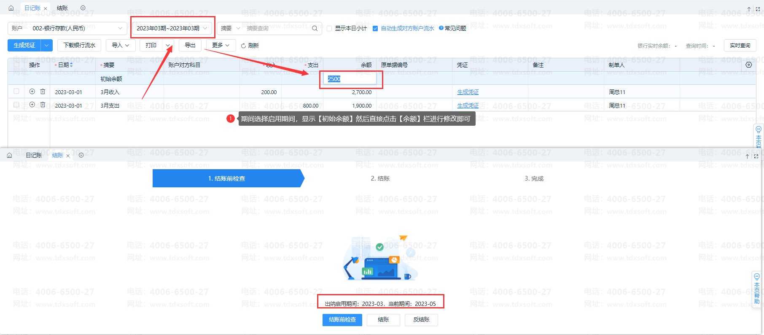Tick the checkbox for the 3月收入 row
Screen dimensions: 764x335
point(16,92)
